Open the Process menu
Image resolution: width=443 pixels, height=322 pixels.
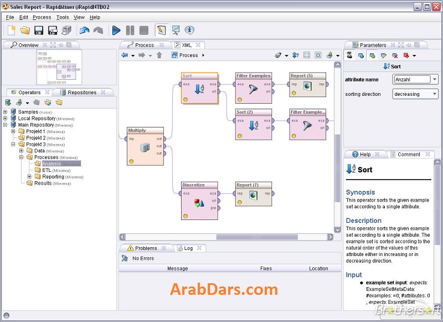(42, 17)
